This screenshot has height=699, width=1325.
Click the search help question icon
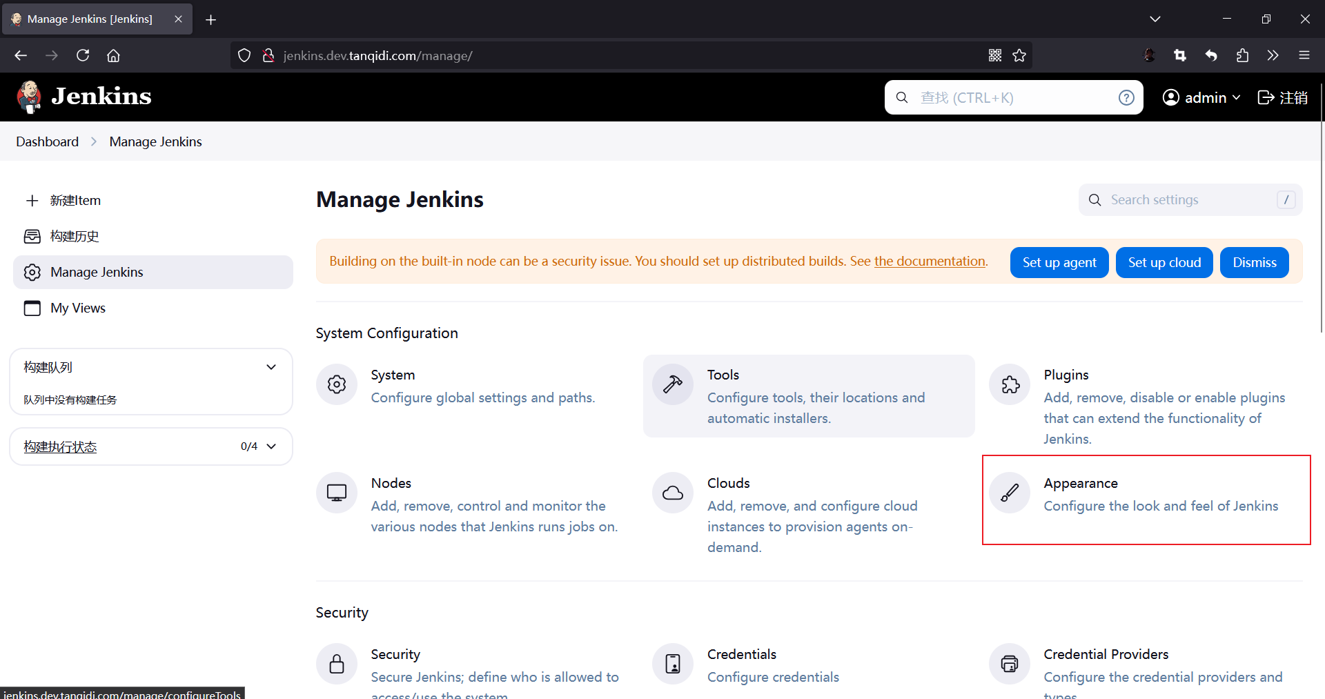point(1126,98)
